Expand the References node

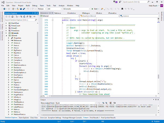pos(8,40)
